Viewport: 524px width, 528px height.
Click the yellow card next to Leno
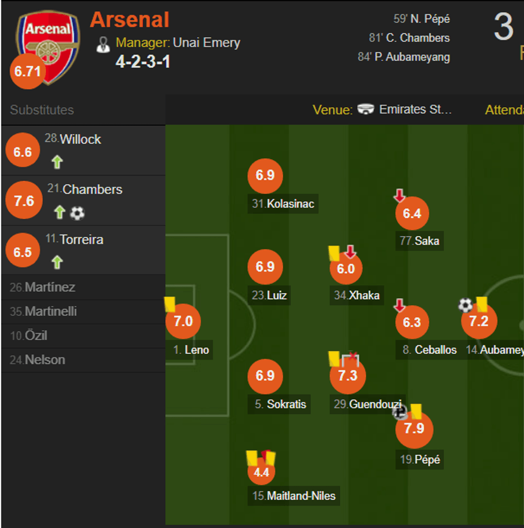tap(170, 304)
